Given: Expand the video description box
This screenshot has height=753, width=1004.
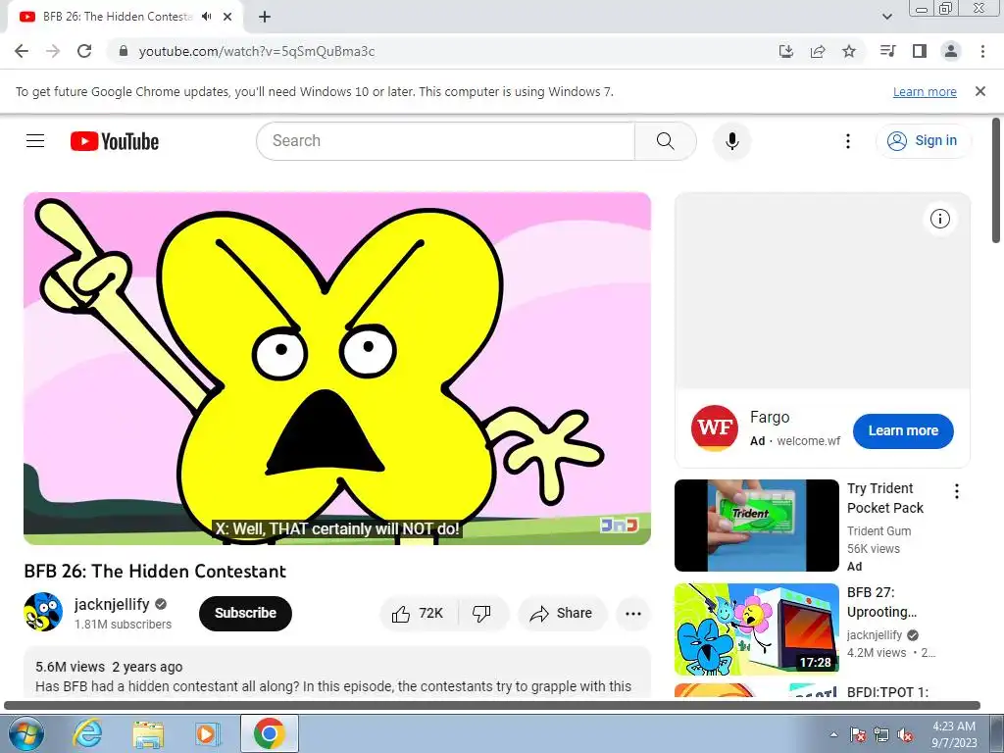Looking at the screenshot, I should coord(337,673).
